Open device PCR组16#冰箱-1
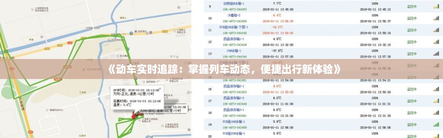 pyautogui.click(x=234, y=121)
